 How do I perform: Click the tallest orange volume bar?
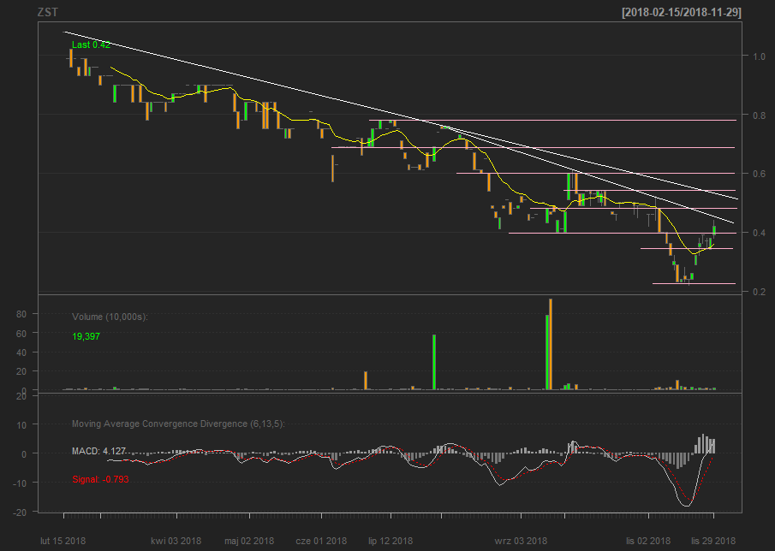point(551,344)
